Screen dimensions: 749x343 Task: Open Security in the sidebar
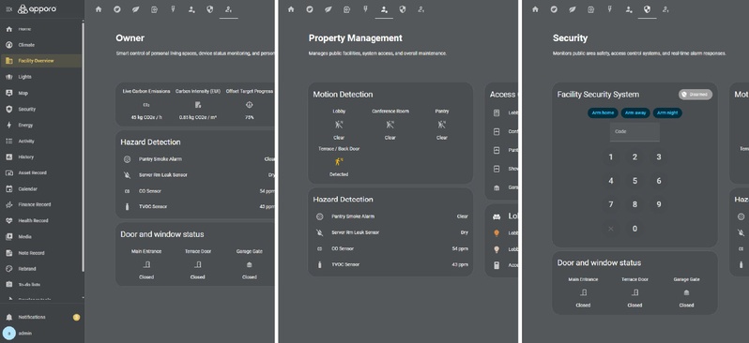tap(41, 109)
